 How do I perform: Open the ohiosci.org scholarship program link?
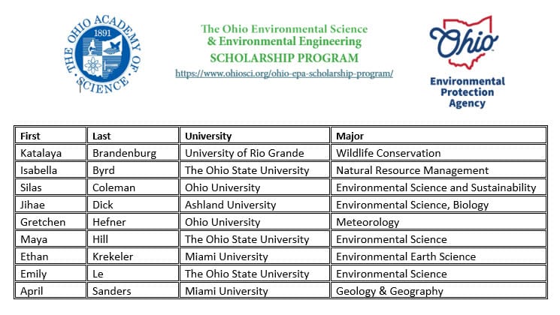[x=284, y=73]
